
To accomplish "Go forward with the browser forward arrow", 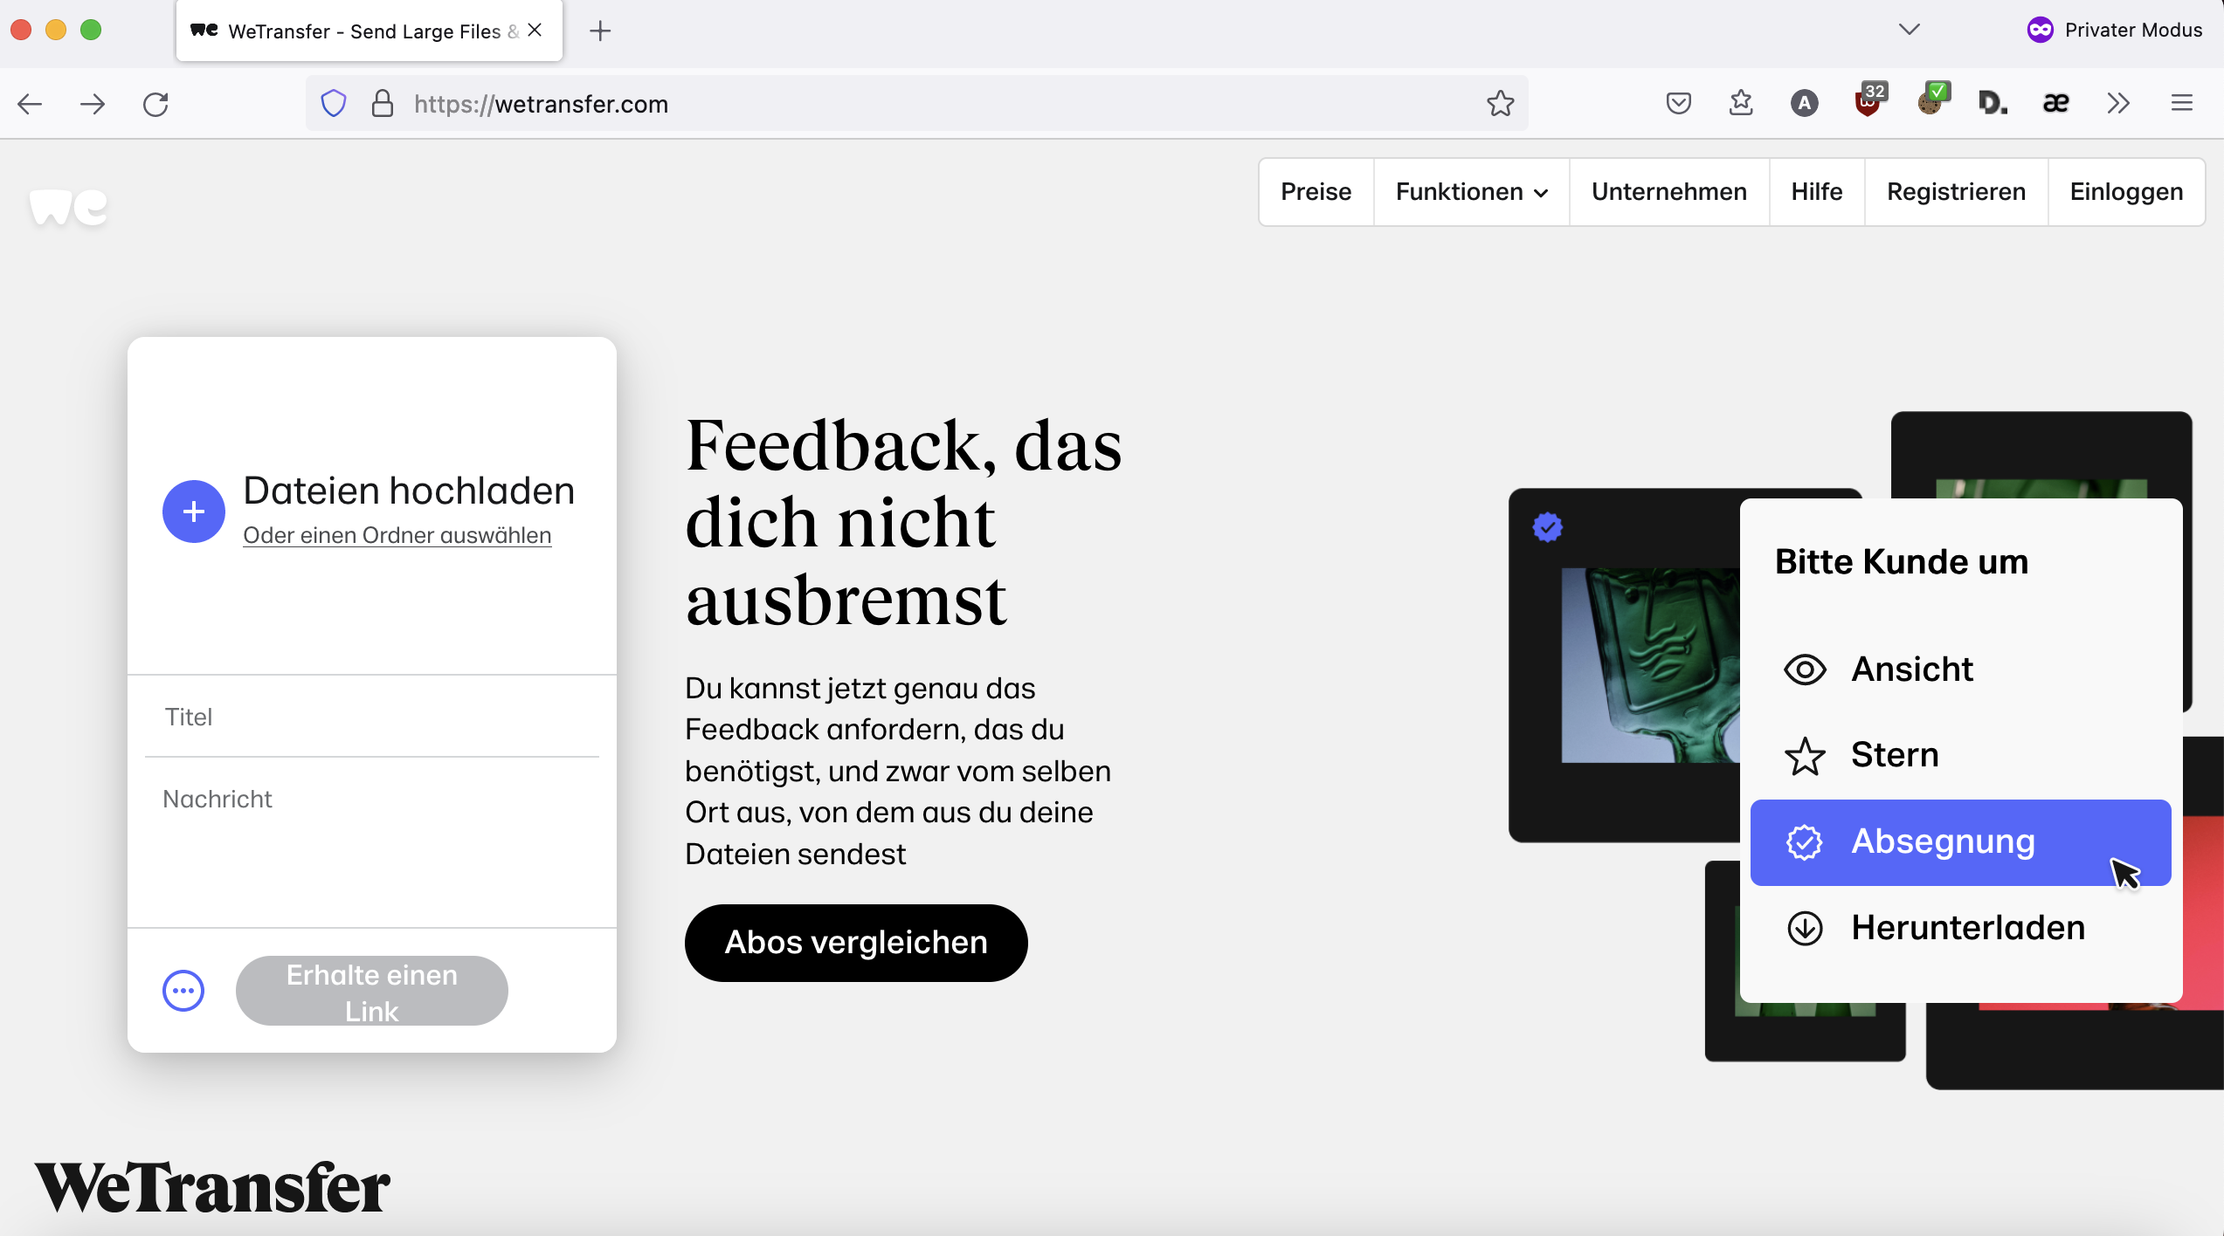I will point(93,104).
